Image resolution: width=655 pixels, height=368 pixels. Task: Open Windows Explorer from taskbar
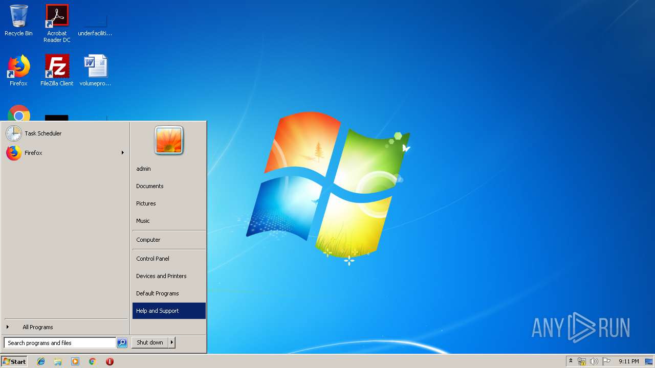point(58,361)
